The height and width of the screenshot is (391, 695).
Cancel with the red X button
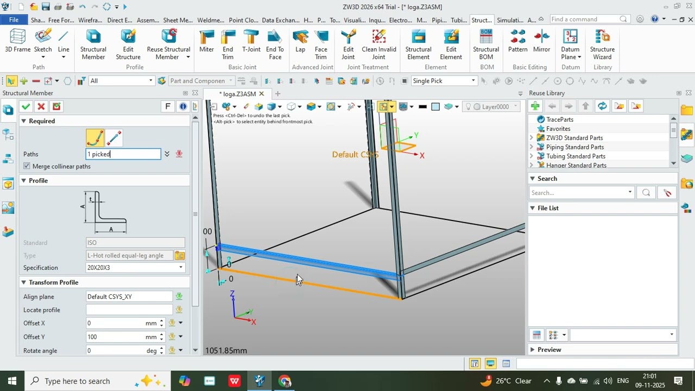[x=41, y=106]
